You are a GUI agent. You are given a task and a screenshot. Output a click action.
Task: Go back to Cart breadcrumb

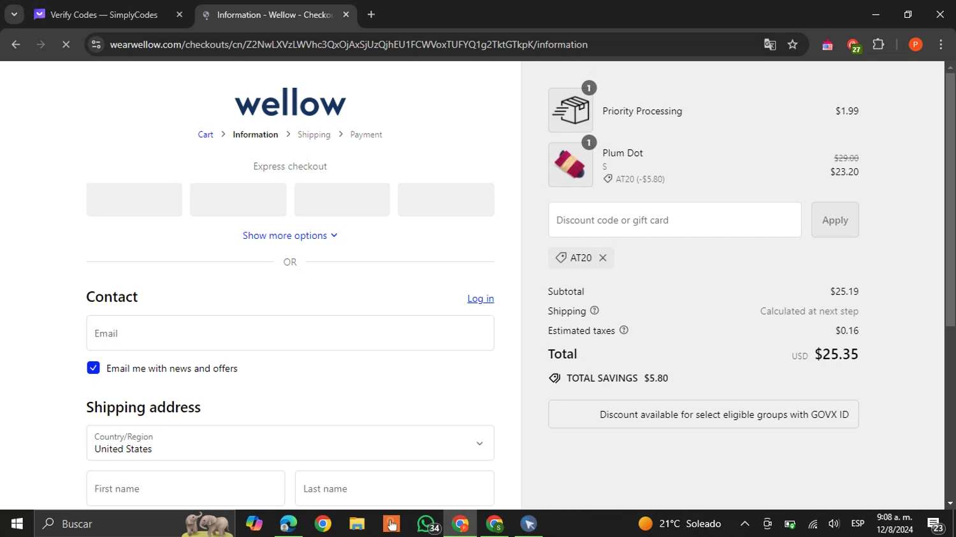pyautogui.click(x=205, y=134)
